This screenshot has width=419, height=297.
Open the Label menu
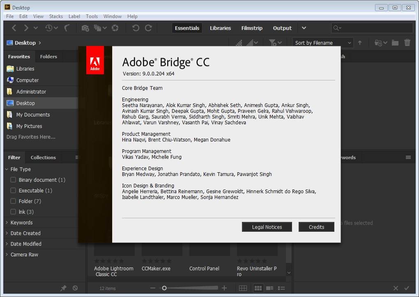pos(74,16)
